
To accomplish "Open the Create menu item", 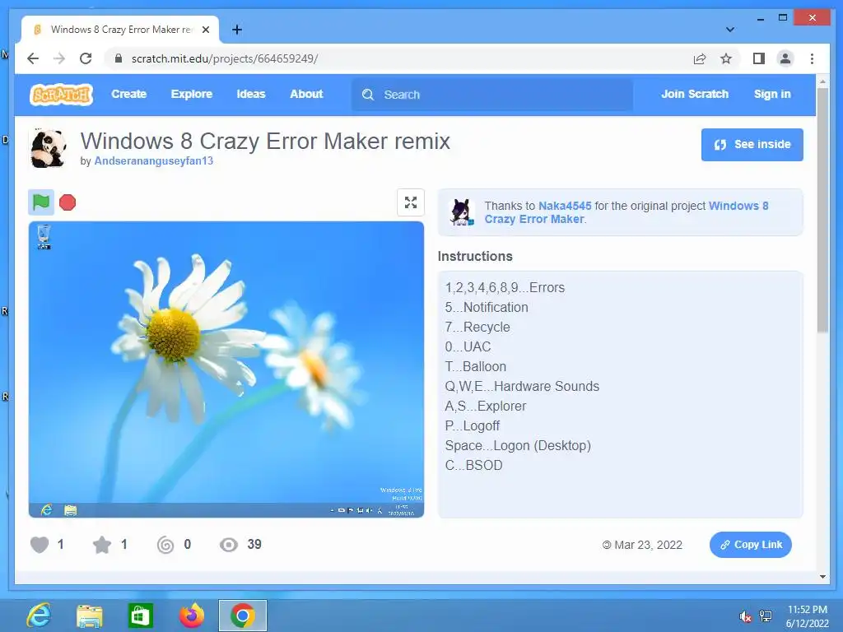I will (129, 94).
